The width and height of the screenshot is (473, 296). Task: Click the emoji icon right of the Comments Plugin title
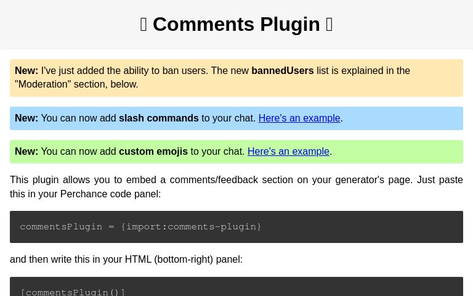329,24
